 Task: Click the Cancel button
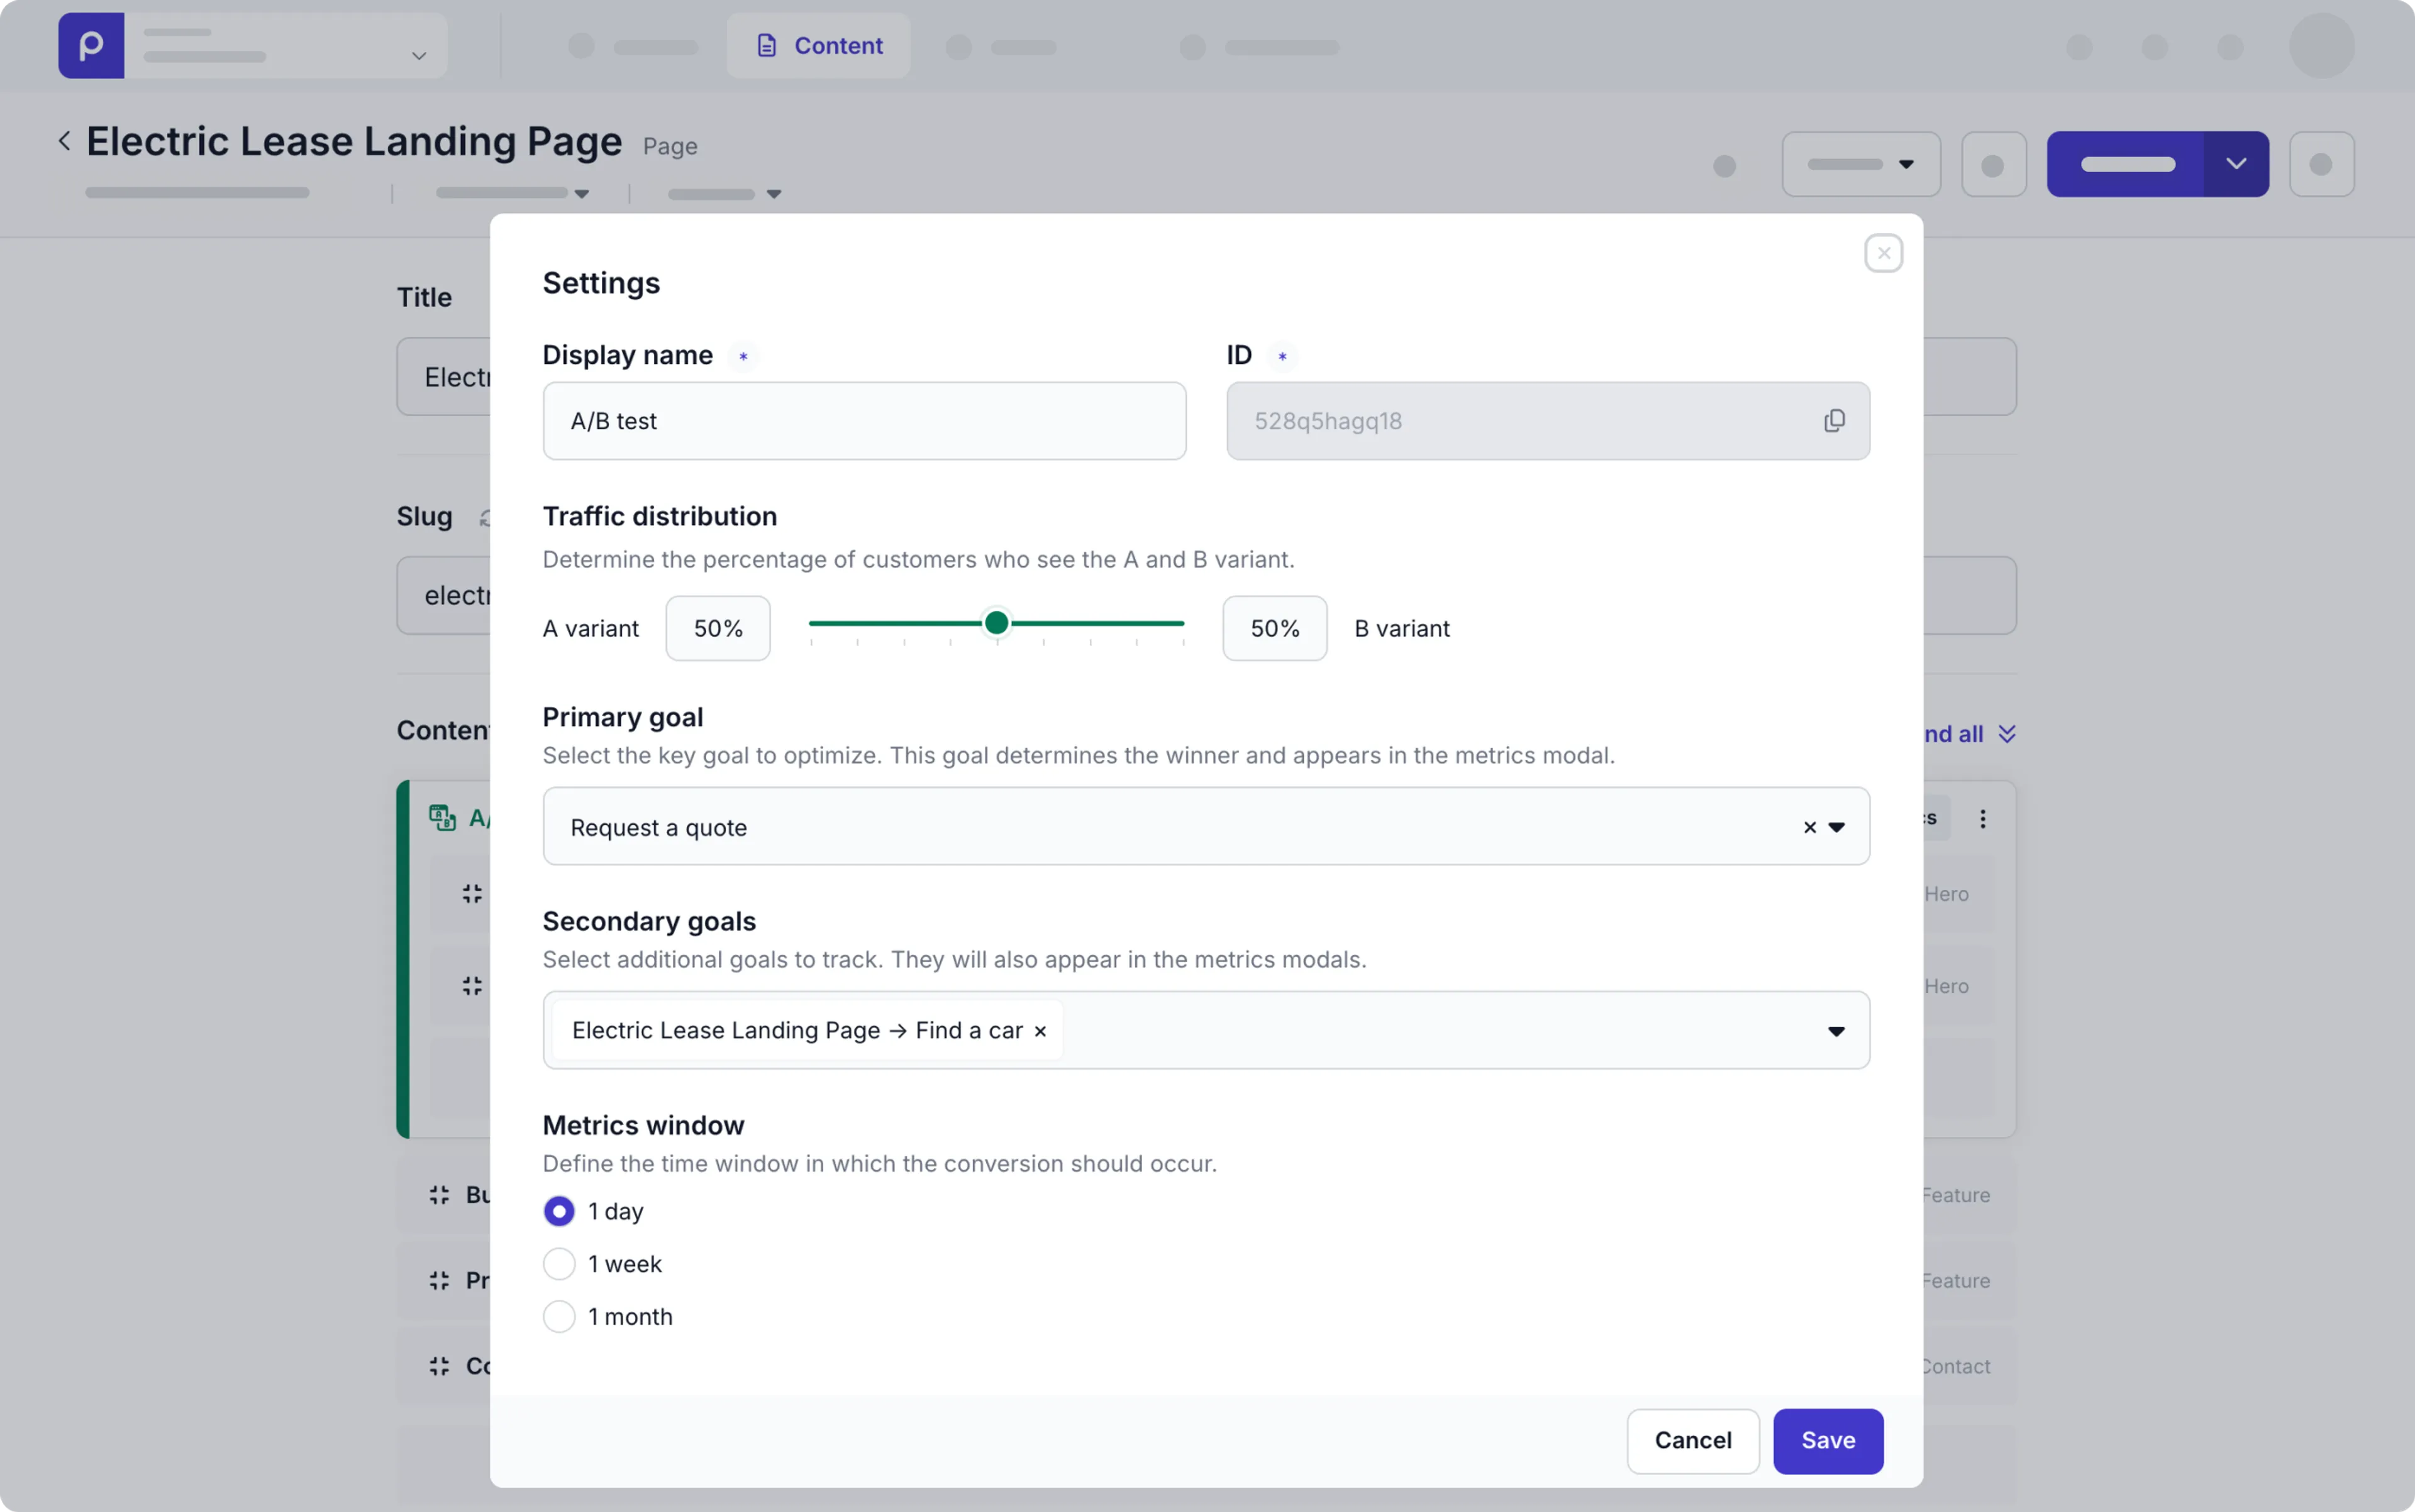pyautogui.click(x=1692, y=1441)
